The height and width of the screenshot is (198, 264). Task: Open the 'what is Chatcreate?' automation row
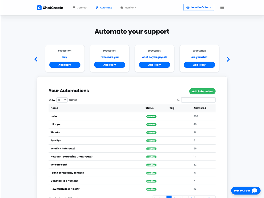click(x=63, y=148)
